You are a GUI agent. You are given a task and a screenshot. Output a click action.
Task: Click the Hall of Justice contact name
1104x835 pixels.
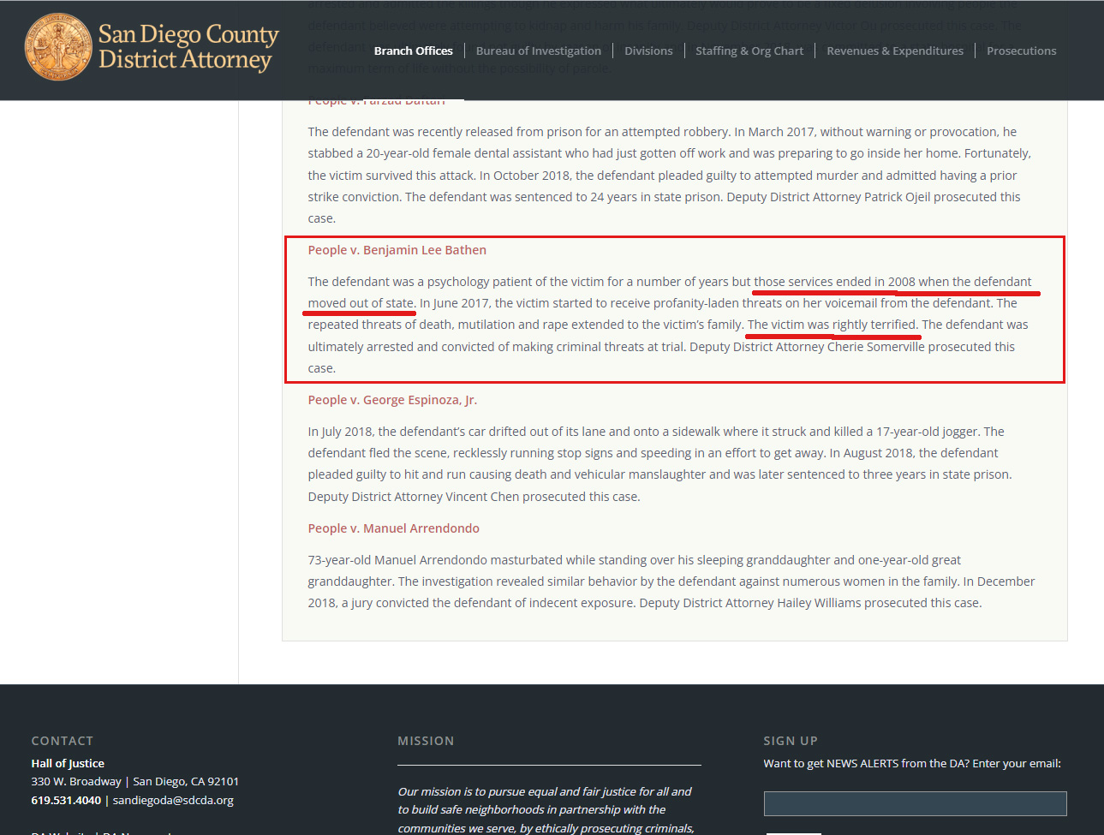[68, 763]
